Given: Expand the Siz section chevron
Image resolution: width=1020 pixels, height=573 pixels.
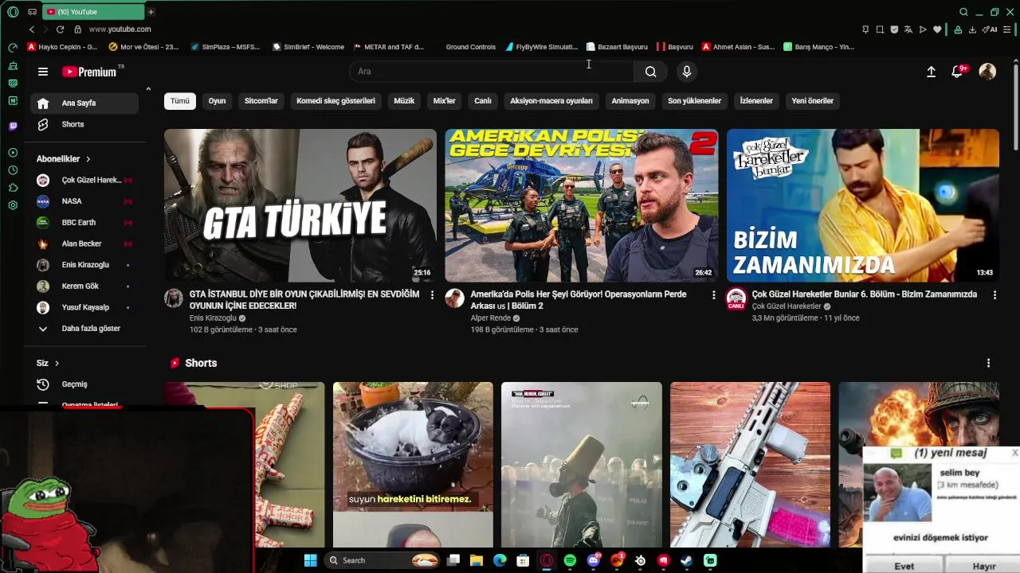Looking at the screenshot, I should point(57,363).
